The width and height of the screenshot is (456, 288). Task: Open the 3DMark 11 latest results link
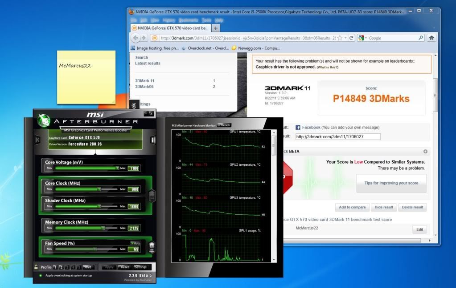[144, 81]
